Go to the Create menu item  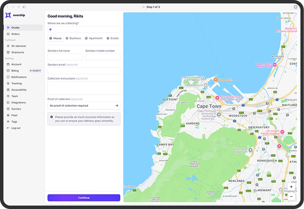[x=15, y=28]
